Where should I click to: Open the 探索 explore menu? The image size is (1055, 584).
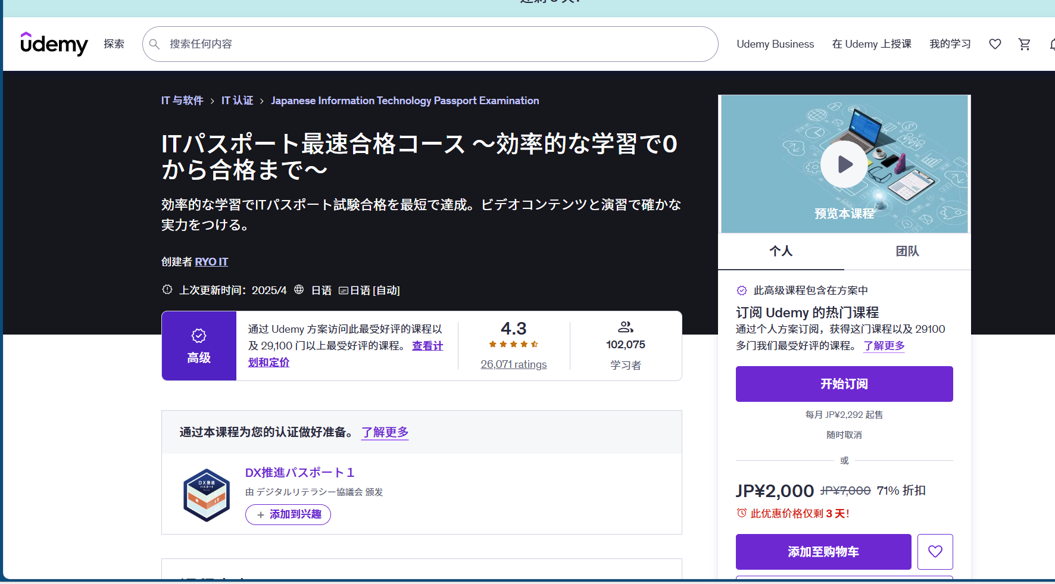pyautogui.click(x=114, y=44)
